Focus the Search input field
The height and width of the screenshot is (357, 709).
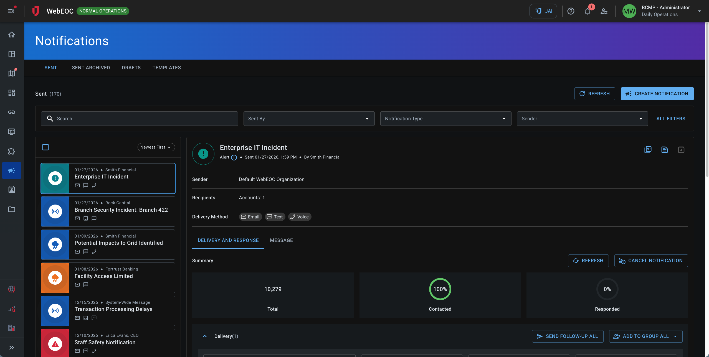pos(140,119)
